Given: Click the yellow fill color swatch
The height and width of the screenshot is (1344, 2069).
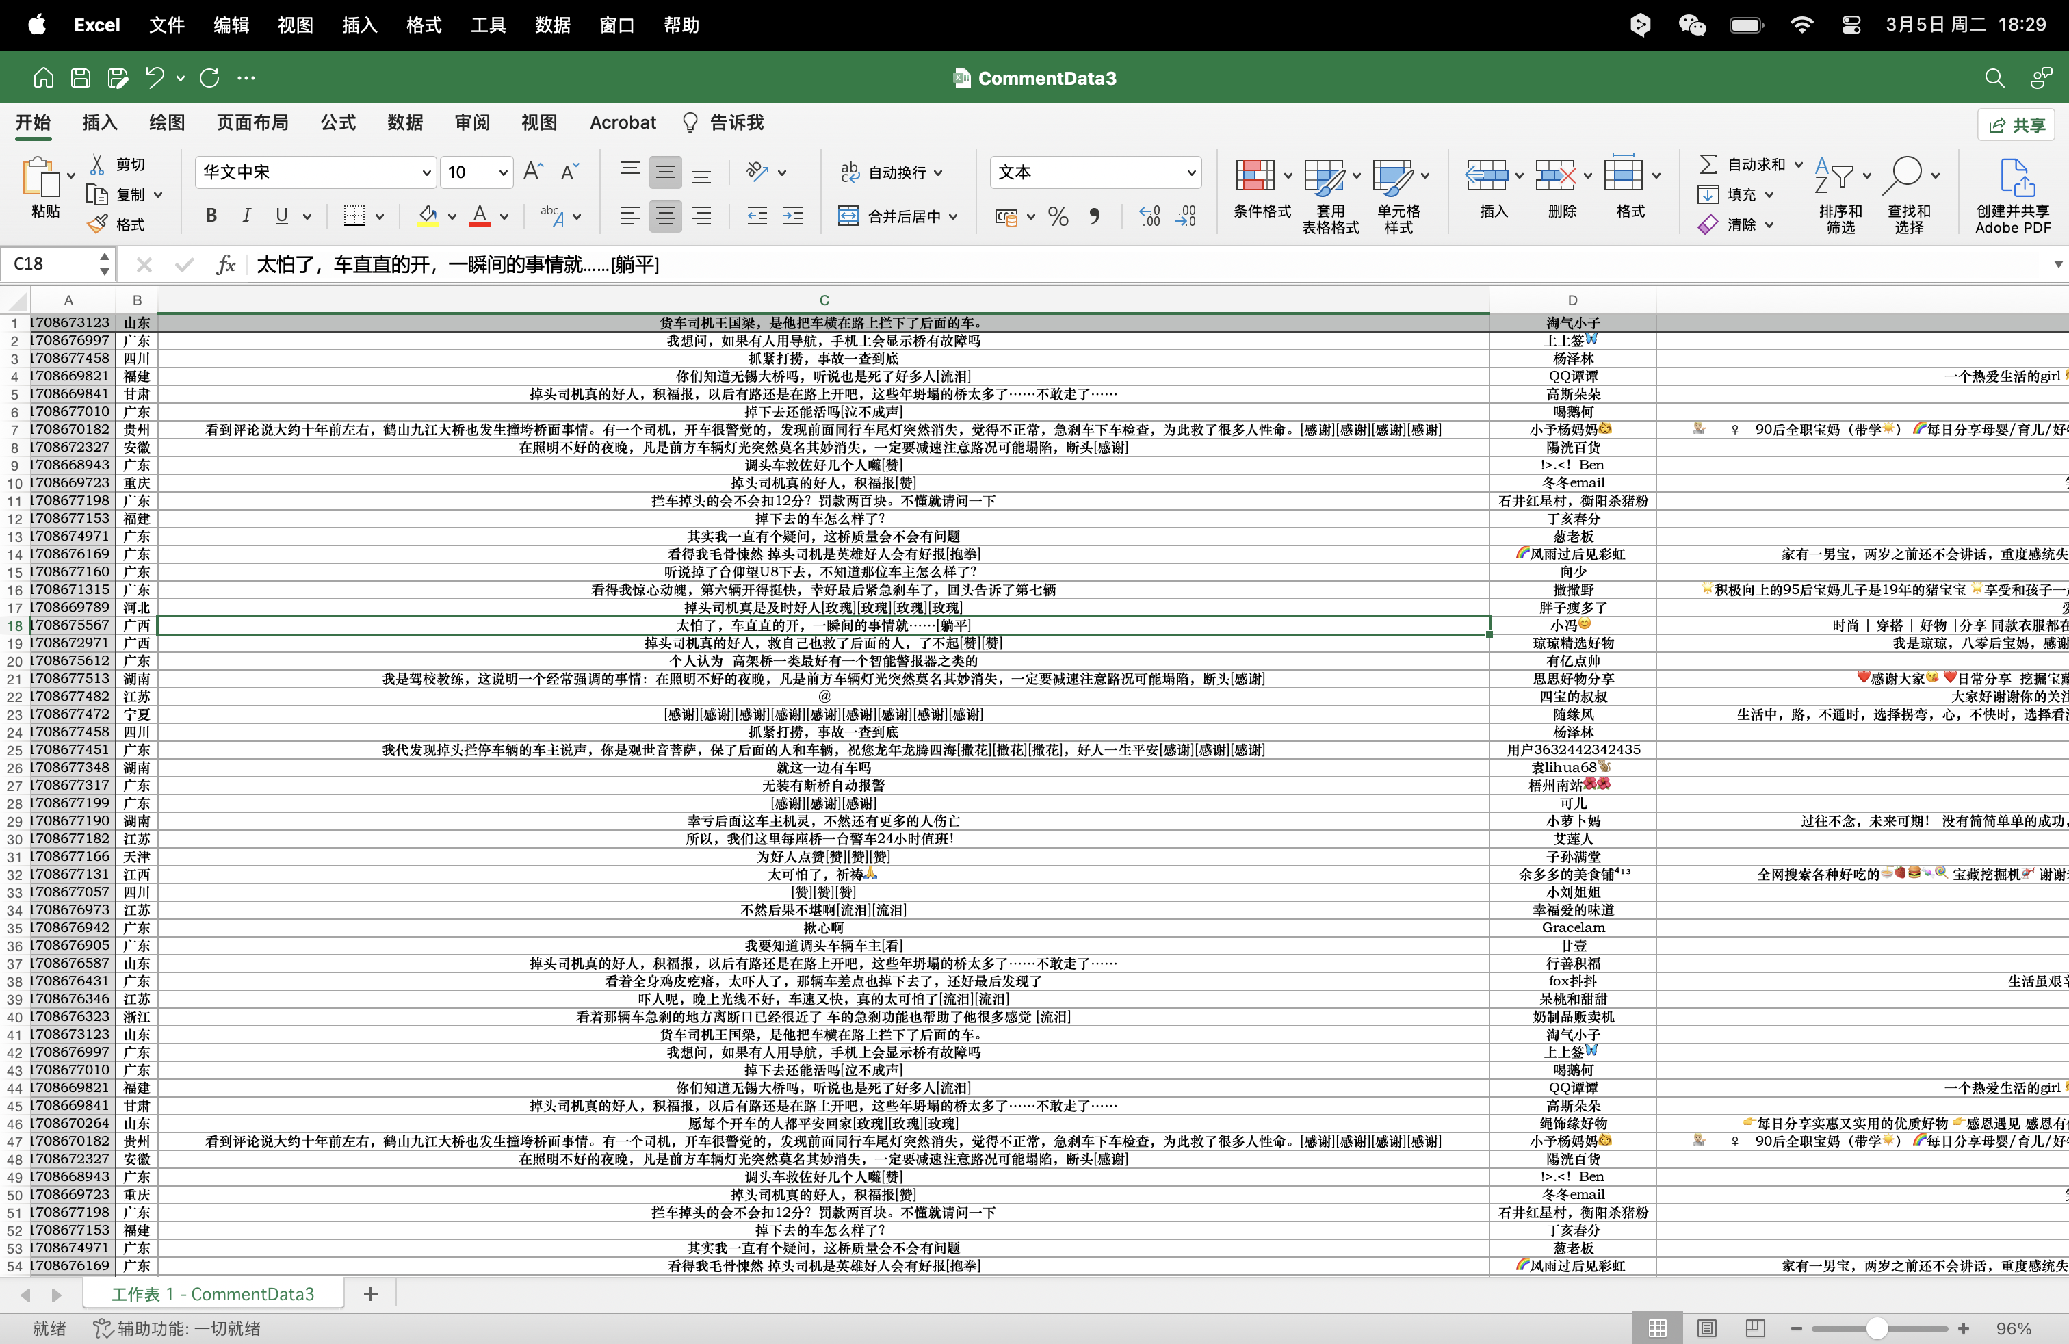Looking at the screenshot, I should (x=428, y=216).
